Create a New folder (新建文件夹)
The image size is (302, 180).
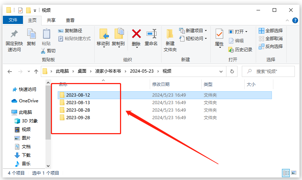click(170, 40)
